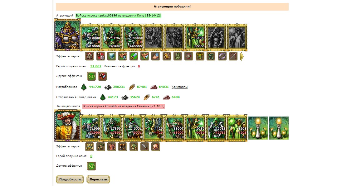Image resolution: width=342 pixels, height=186 pixels.
Task: Select the fist and dice effect icon
Action: pyautogui.click(x=101, y=56)
